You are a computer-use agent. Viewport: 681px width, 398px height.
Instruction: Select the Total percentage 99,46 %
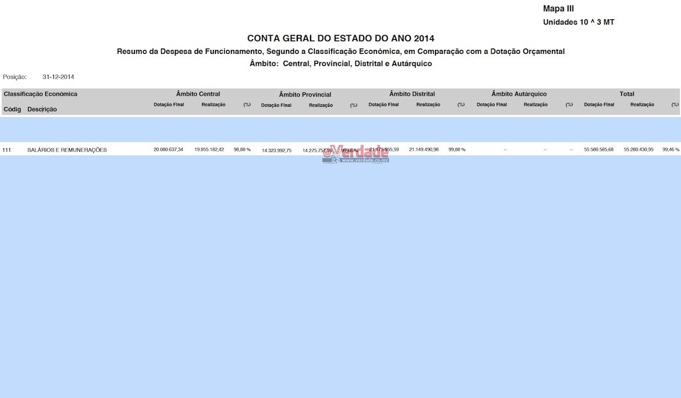670,150
